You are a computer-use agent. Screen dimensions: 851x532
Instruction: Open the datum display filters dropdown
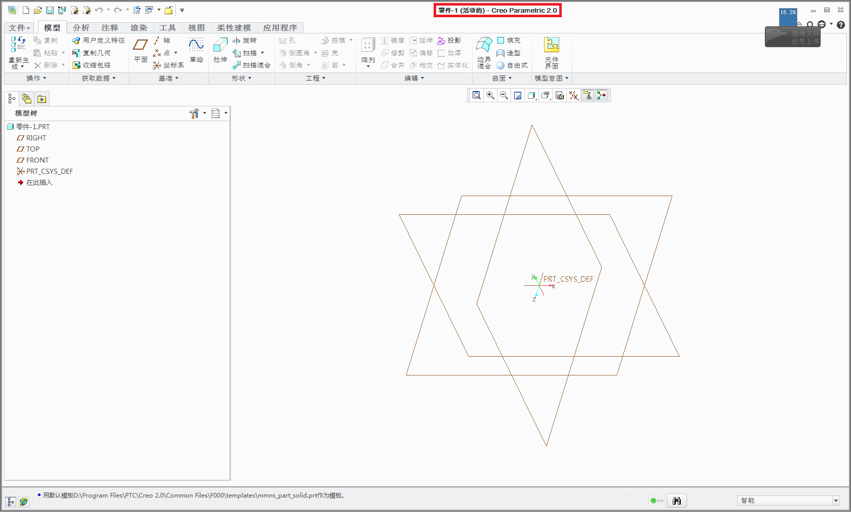click(x=573, y=95)
